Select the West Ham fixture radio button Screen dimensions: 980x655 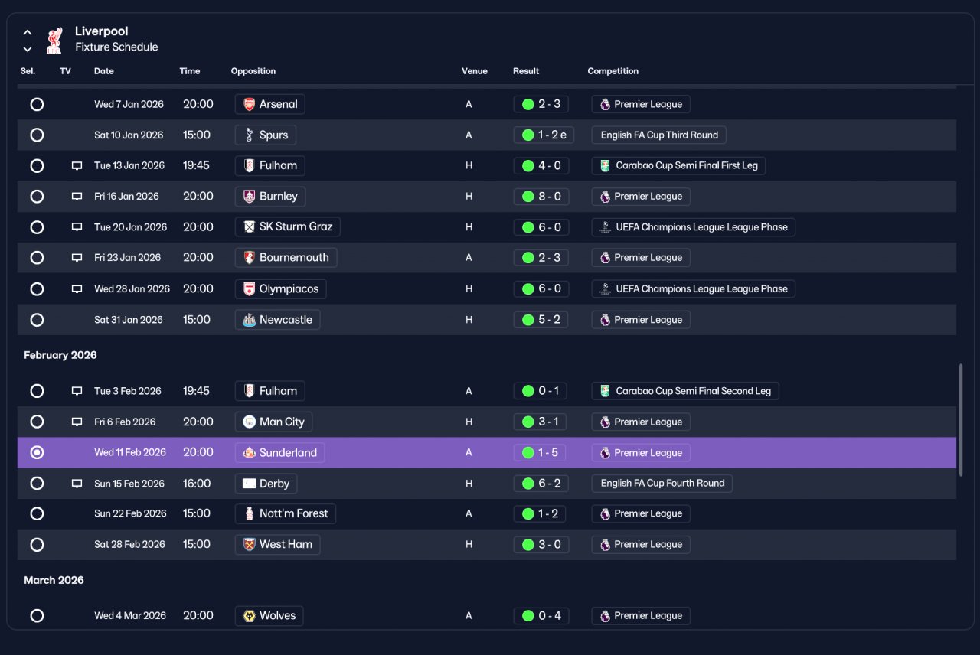pos(37,545)
